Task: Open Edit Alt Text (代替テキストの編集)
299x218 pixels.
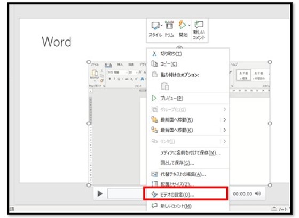Action: click(x=187, y=174)
